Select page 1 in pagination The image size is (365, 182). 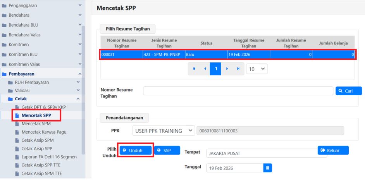pyautogui.click(x=216, y=69)
